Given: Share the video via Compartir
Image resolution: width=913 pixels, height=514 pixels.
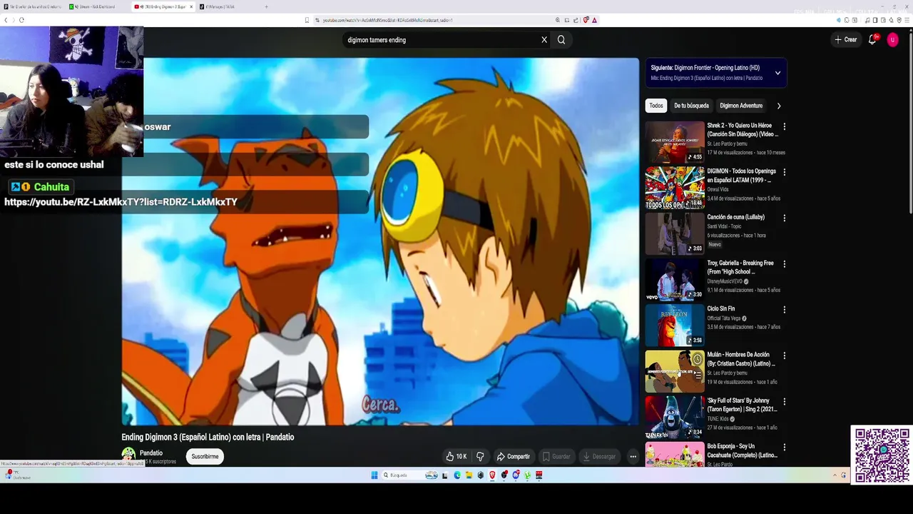Looking at the screenshot, I should 514,456.
